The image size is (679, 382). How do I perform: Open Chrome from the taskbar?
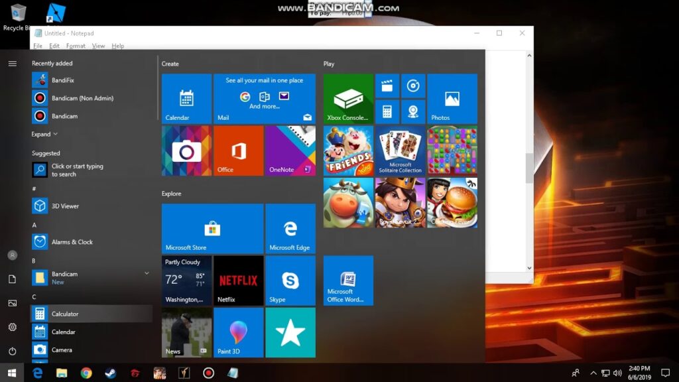[86, 373]
